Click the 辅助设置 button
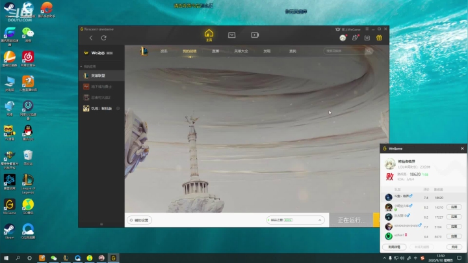Image resolution: width=468 pixels, height=263 pixels. [x=139, y=220]
